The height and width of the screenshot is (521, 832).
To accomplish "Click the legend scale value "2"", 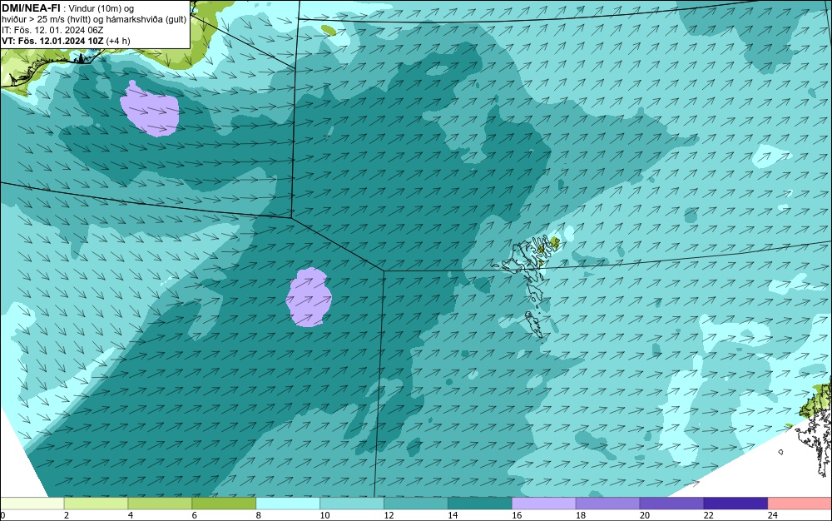I will (x=67, y=515).
